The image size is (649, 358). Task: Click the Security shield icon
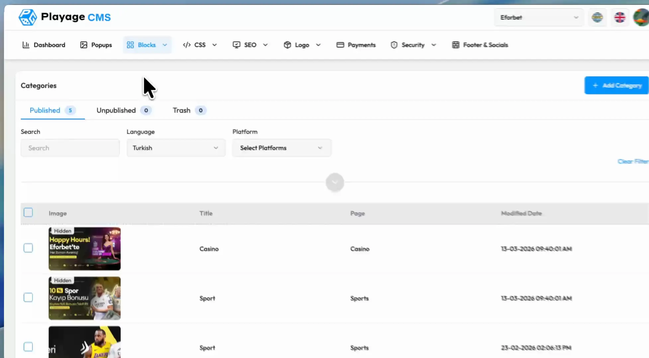point(394,45)
